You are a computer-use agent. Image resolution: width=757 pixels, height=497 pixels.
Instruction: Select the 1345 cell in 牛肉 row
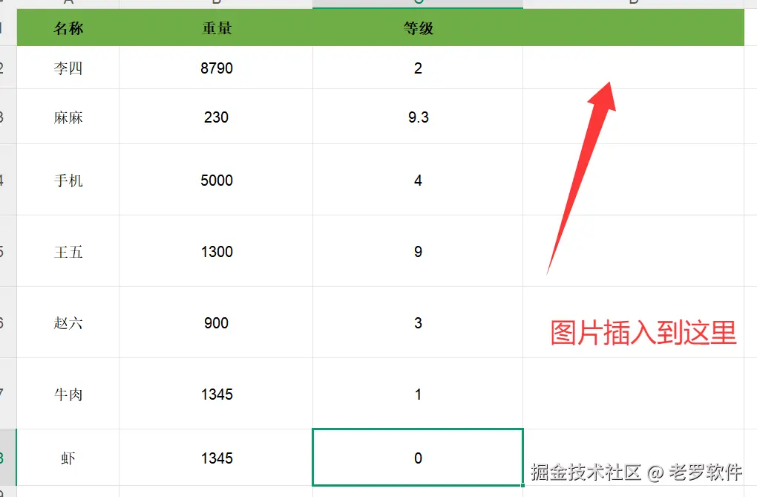pyautogui.click(x=216, y=394)
